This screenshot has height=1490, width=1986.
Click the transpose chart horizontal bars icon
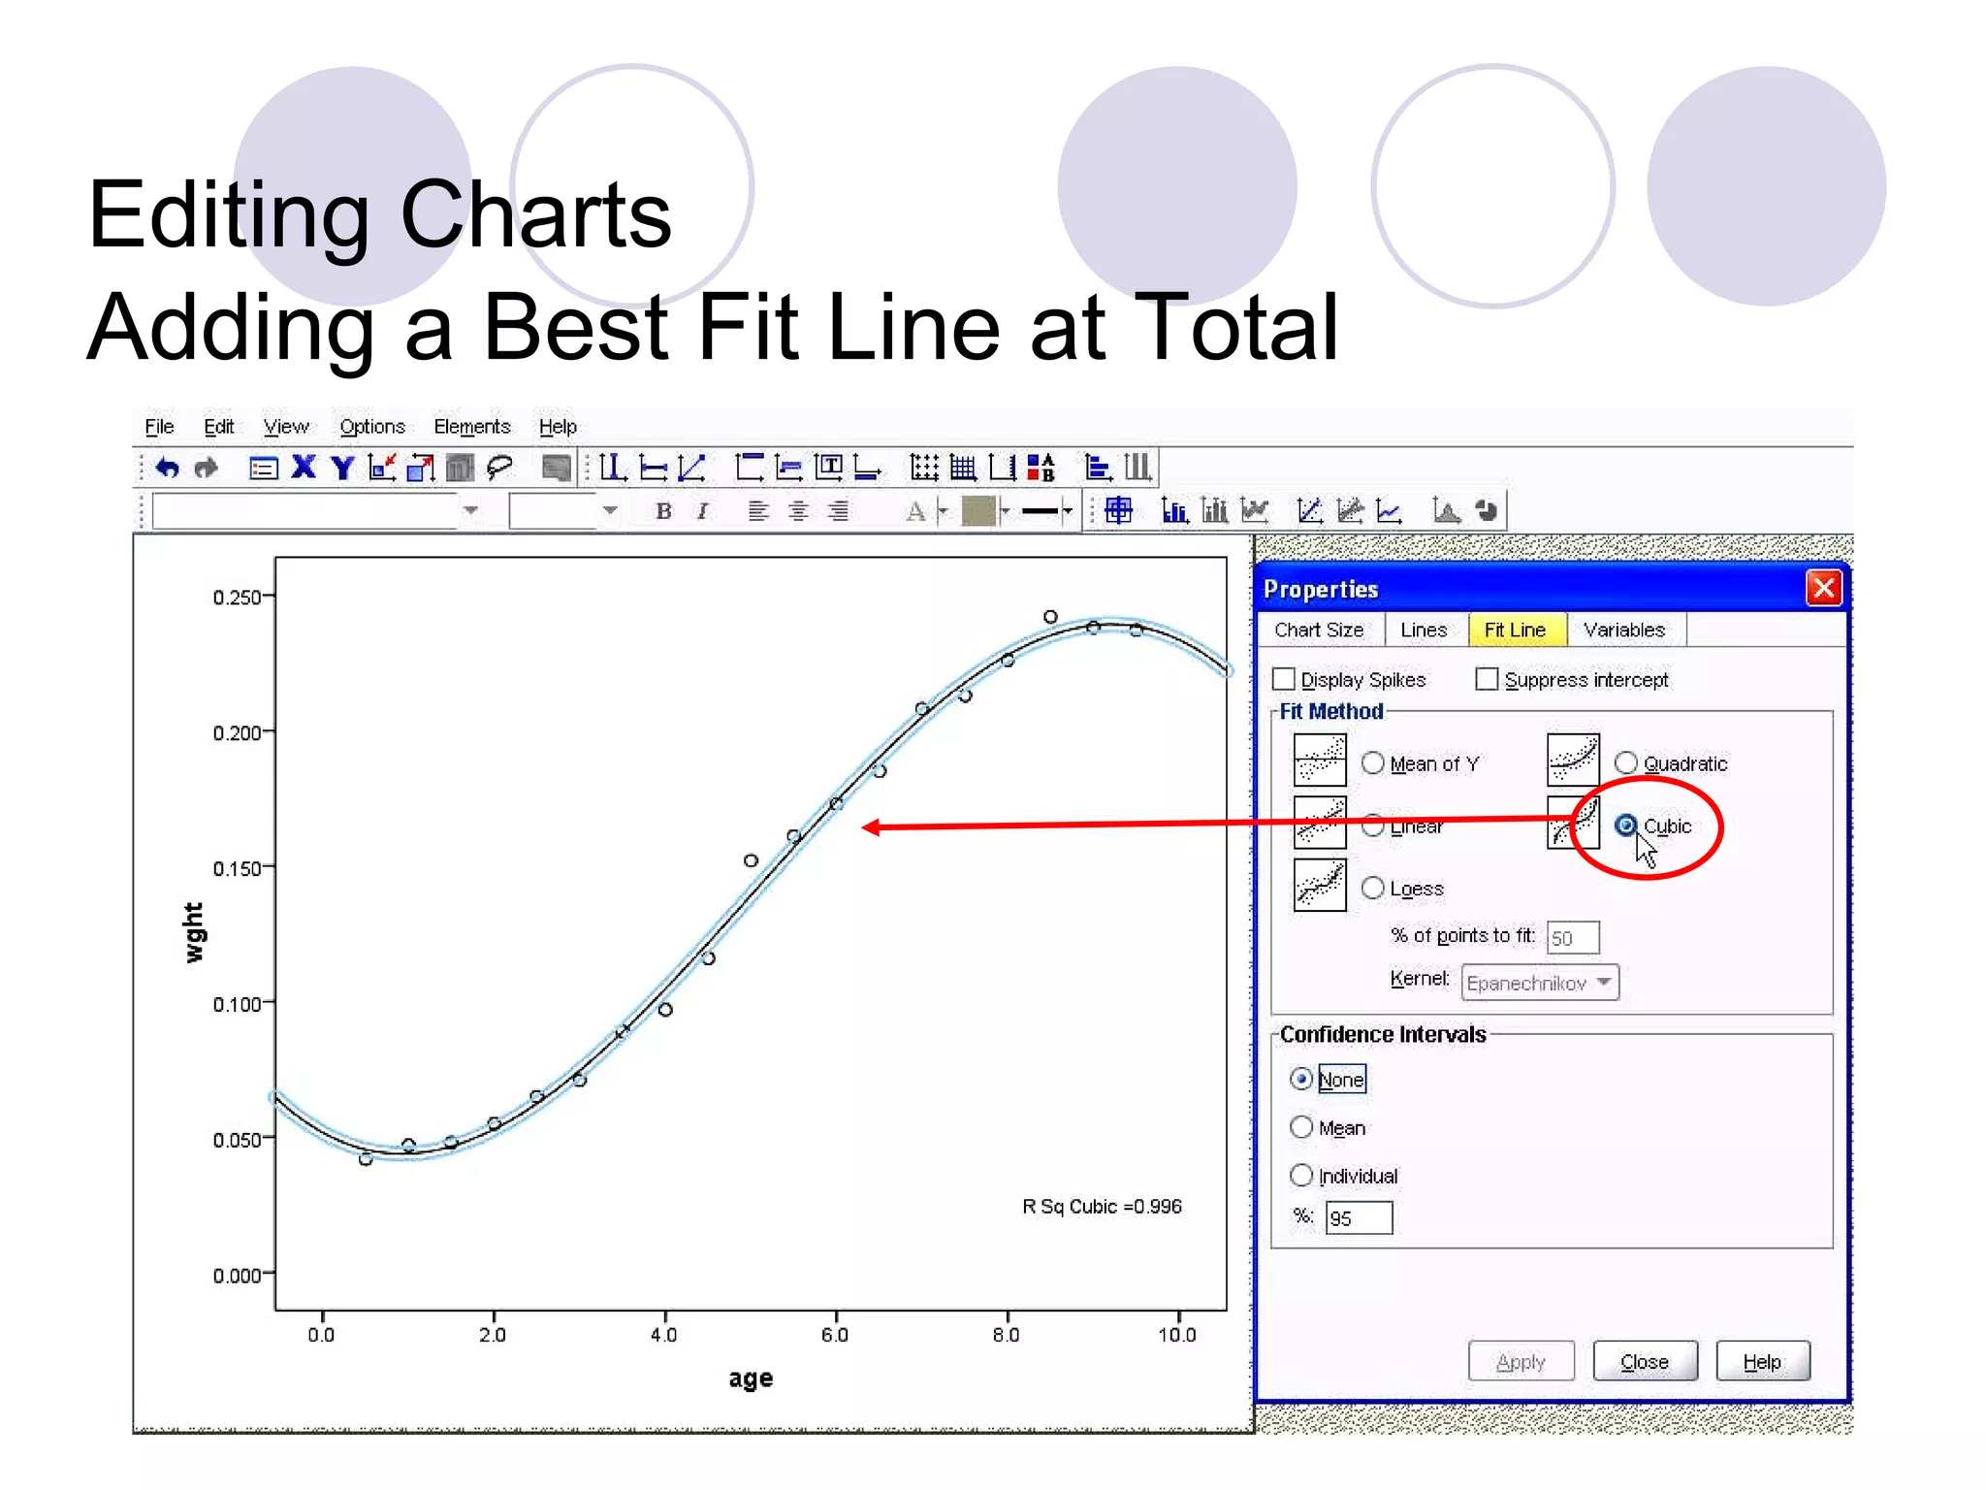(x=1098, y=468)
